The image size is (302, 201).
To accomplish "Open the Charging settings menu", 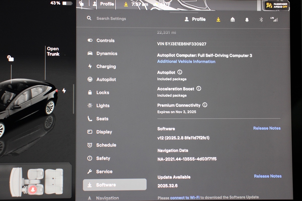I will (106, 67).
